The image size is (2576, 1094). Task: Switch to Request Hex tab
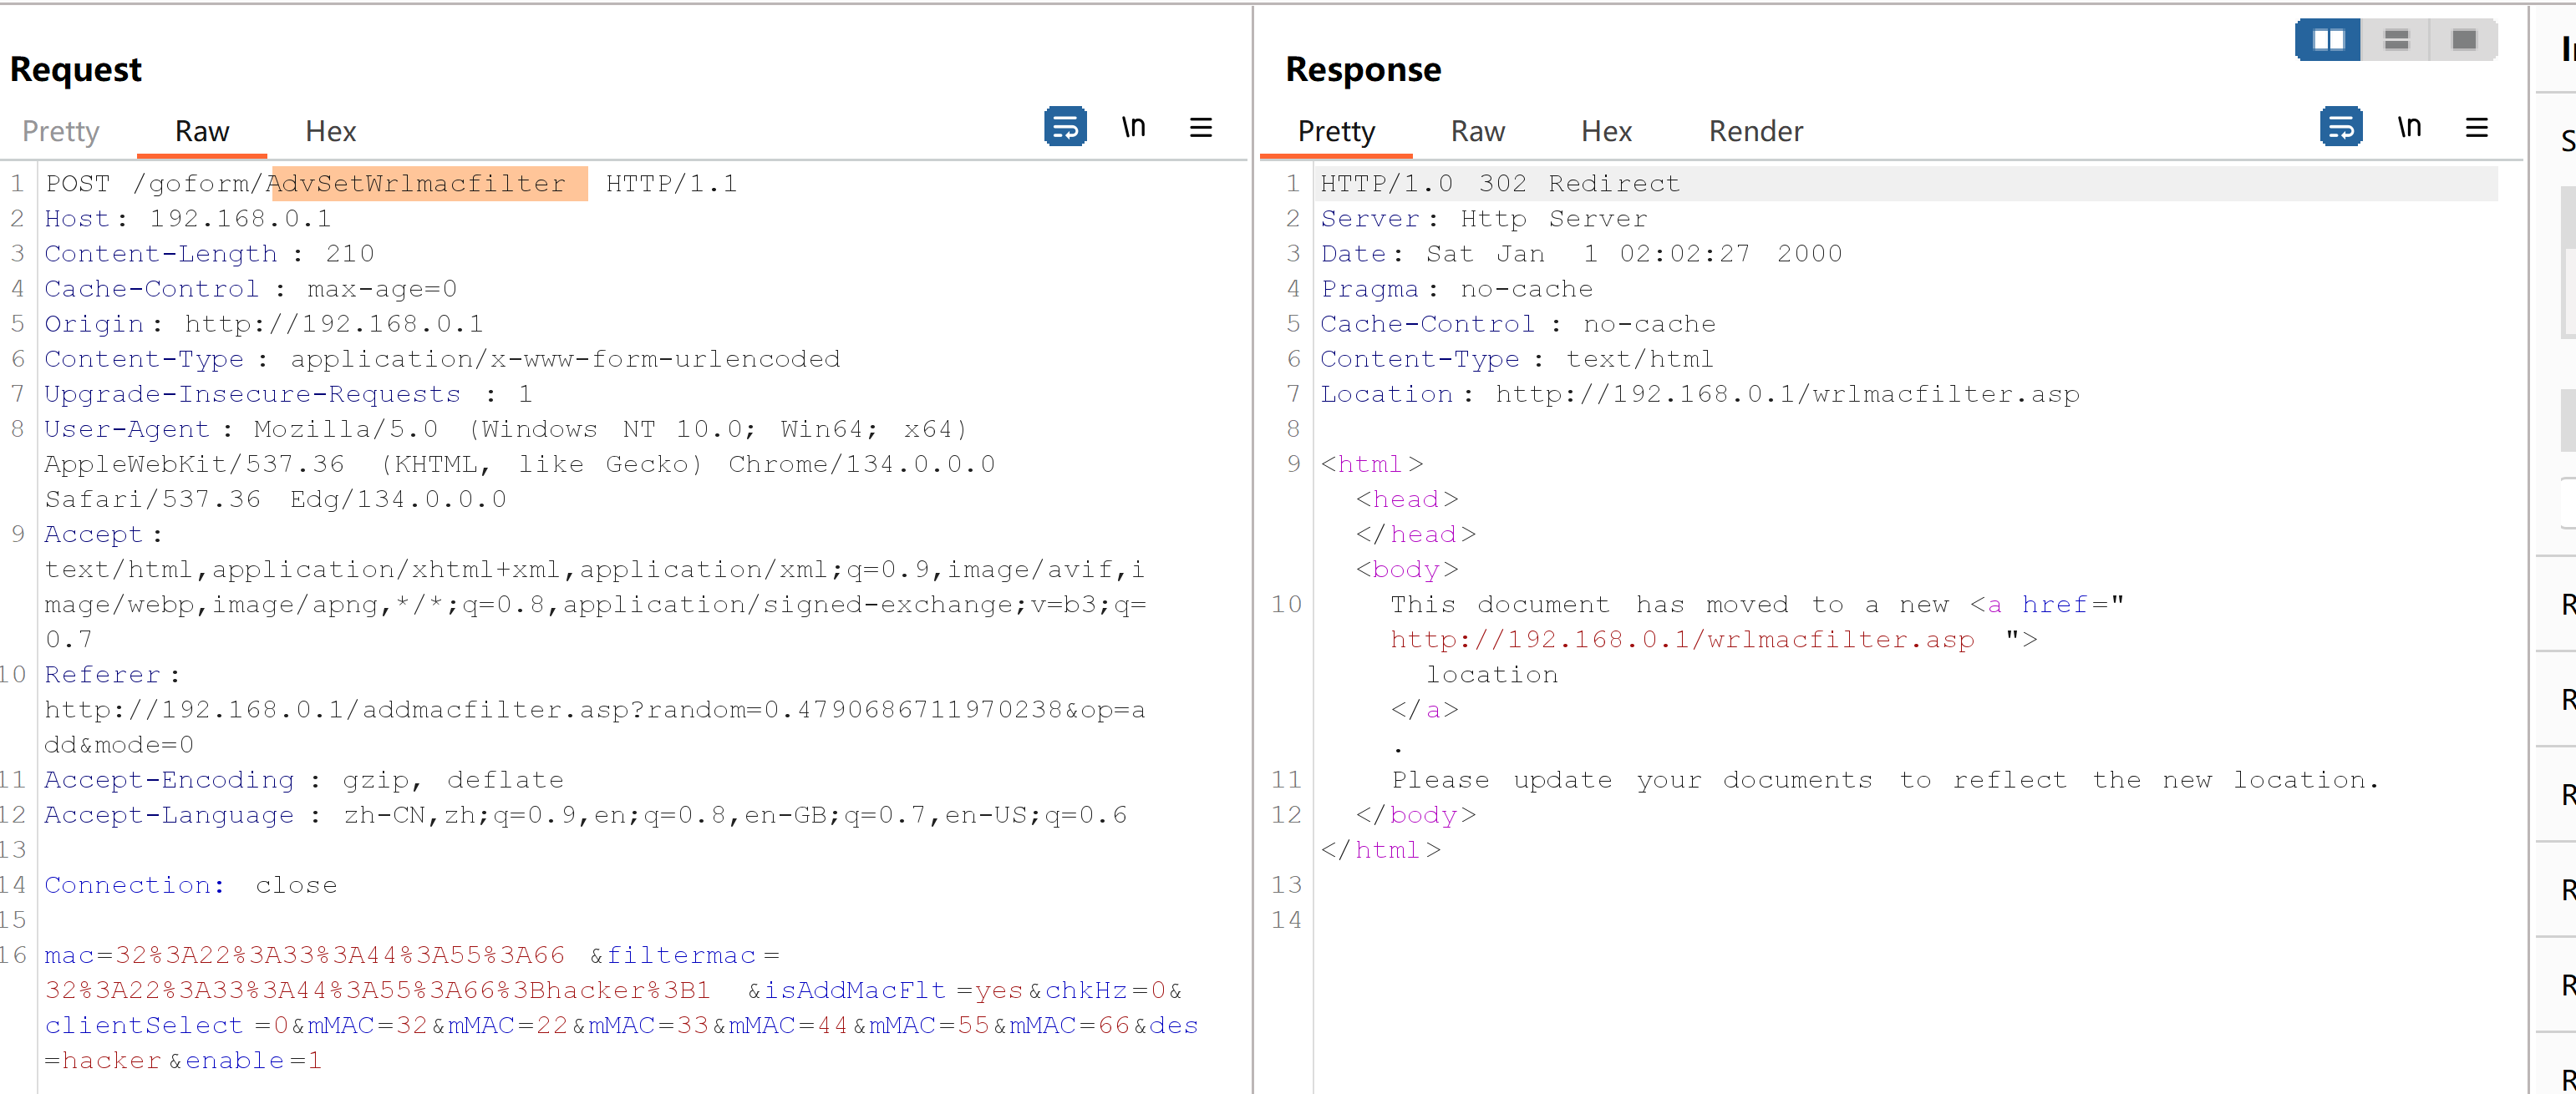(x=330, y=131)
